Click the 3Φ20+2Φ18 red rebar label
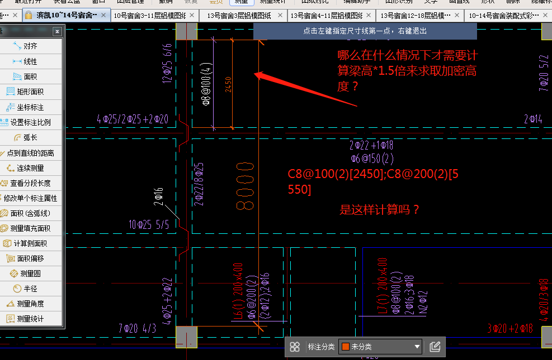 tap(510, 328)
